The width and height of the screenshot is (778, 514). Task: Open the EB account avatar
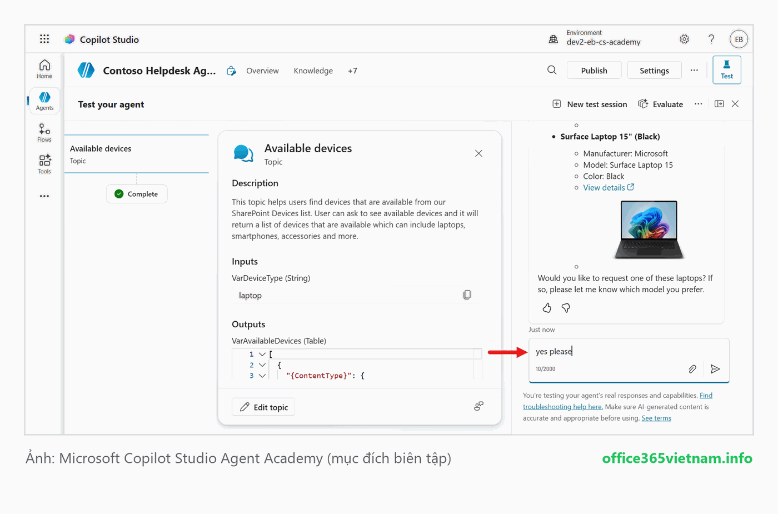739,39
